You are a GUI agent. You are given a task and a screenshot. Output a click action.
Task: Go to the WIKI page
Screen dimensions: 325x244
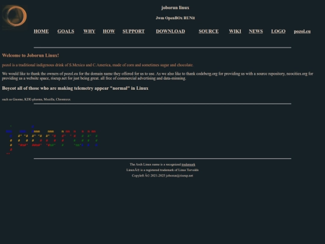coord(235,31)
